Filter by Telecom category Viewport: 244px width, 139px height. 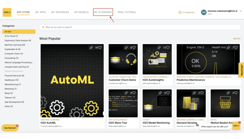10,98
